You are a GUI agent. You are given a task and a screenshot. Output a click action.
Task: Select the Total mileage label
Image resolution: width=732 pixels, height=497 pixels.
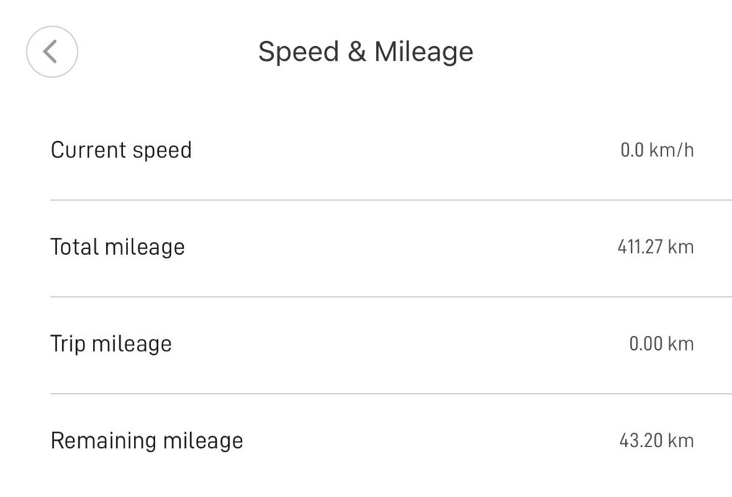117,247
